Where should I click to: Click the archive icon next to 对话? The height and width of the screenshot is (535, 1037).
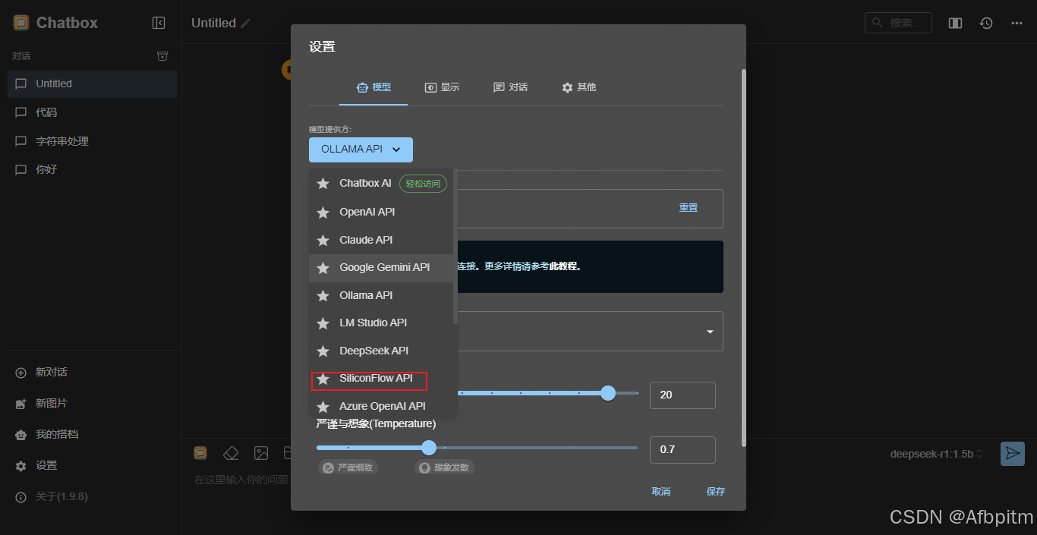(162, 56)
